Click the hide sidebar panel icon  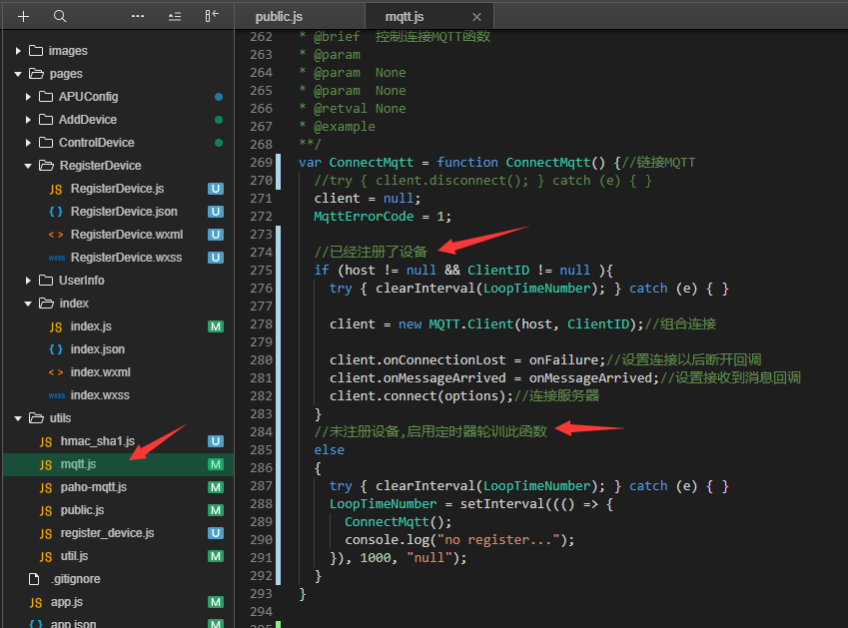(212, 16)
